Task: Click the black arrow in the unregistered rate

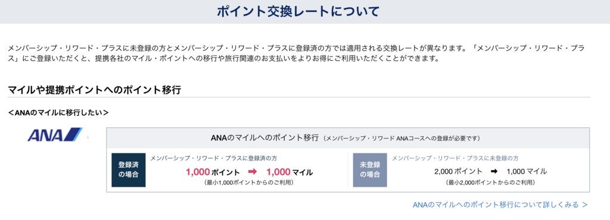Action: coord(494,171)
